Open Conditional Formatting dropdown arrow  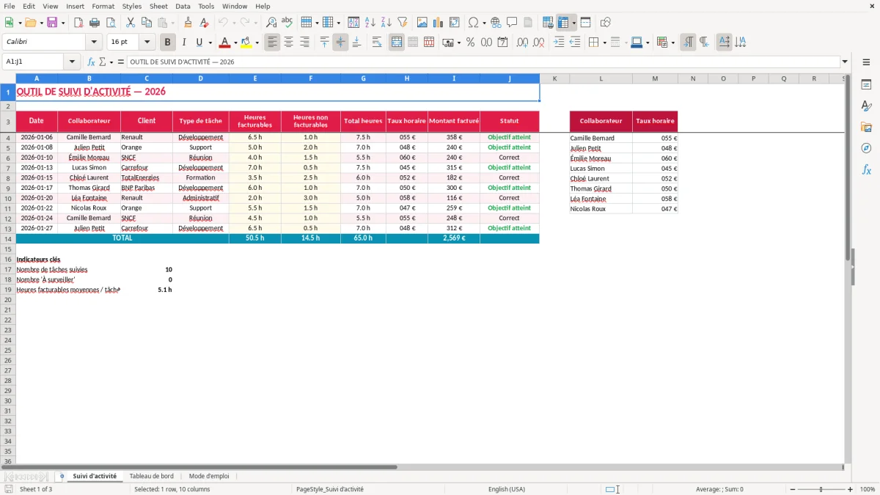[x=672, y=43]
